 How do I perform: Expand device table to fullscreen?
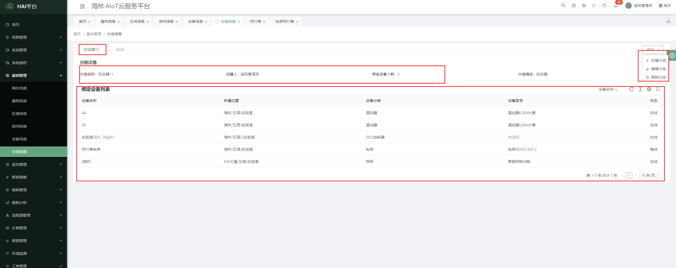tap(658, 89)
